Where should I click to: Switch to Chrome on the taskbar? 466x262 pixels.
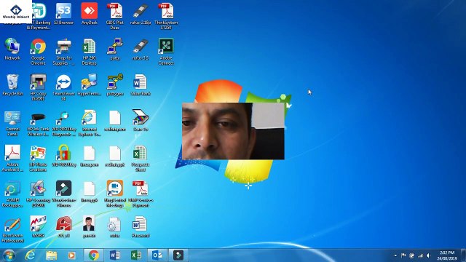click(93, 255)
